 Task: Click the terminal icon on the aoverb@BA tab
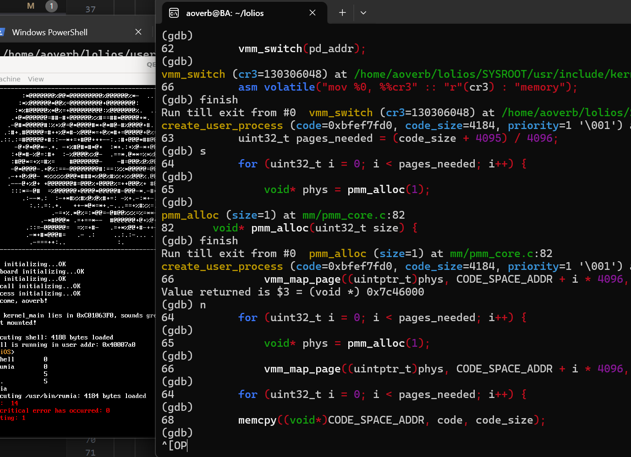tap(174, 13)
